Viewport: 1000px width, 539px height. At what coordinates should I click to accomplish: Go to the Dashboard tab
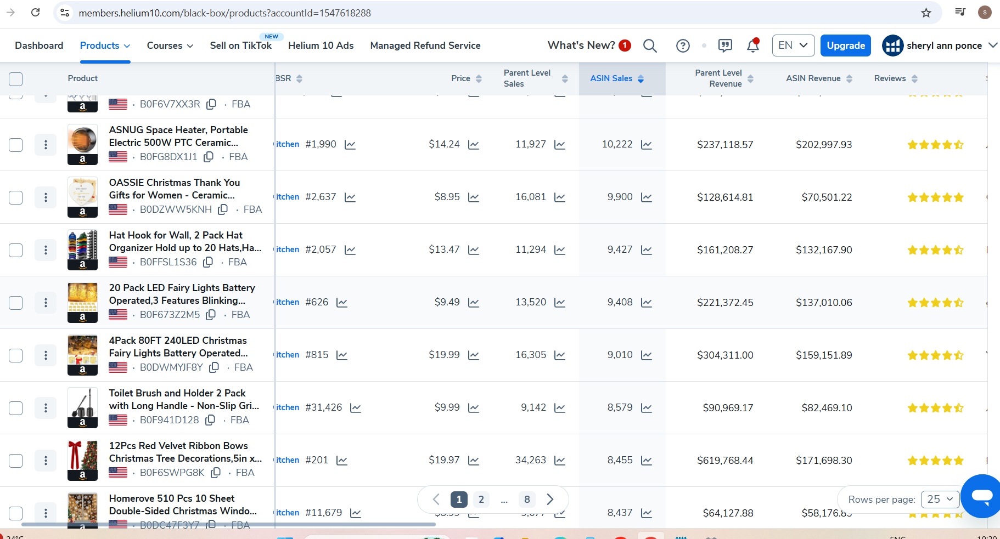(x=39, y=46)
